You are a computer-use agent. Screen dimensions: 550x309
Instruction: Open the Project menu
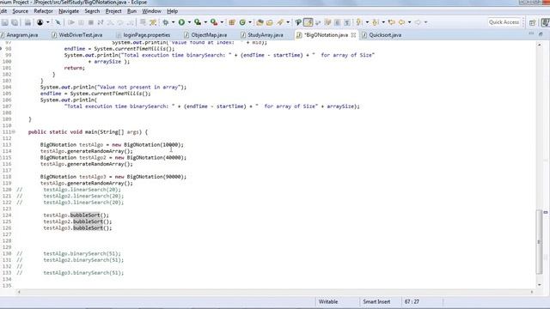(113, 11)
